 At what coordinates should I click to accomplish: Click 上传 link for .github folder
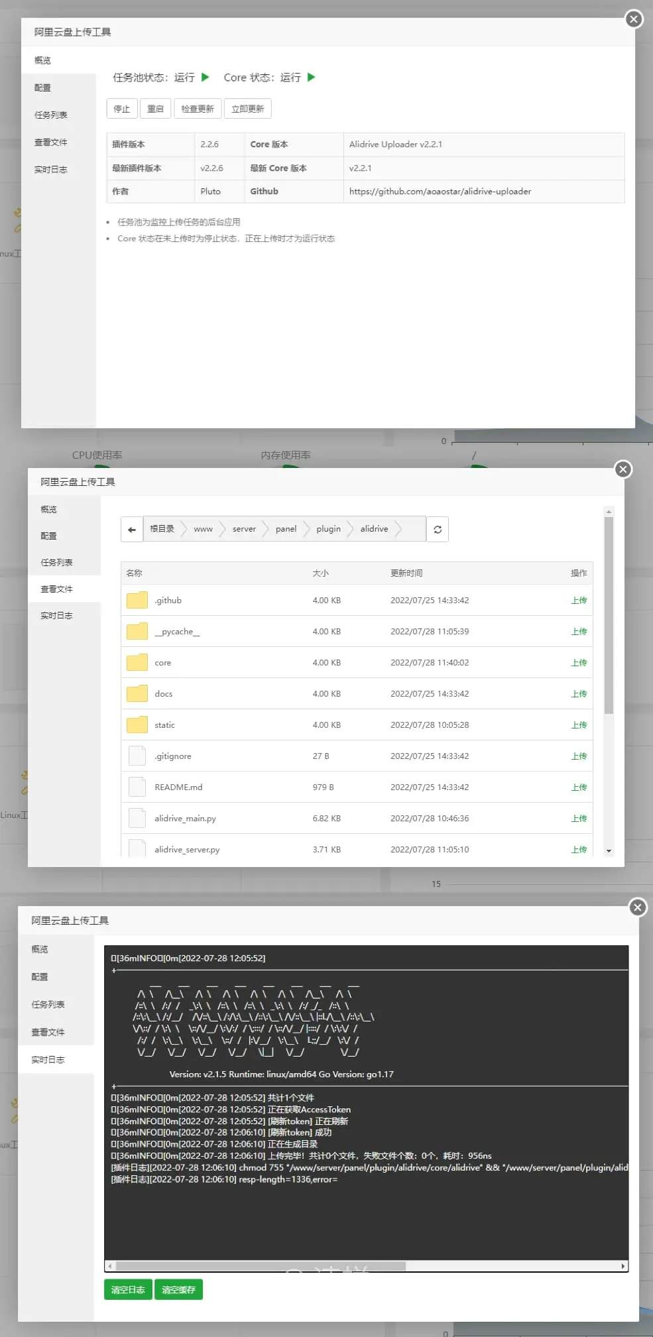pos(579,600)
